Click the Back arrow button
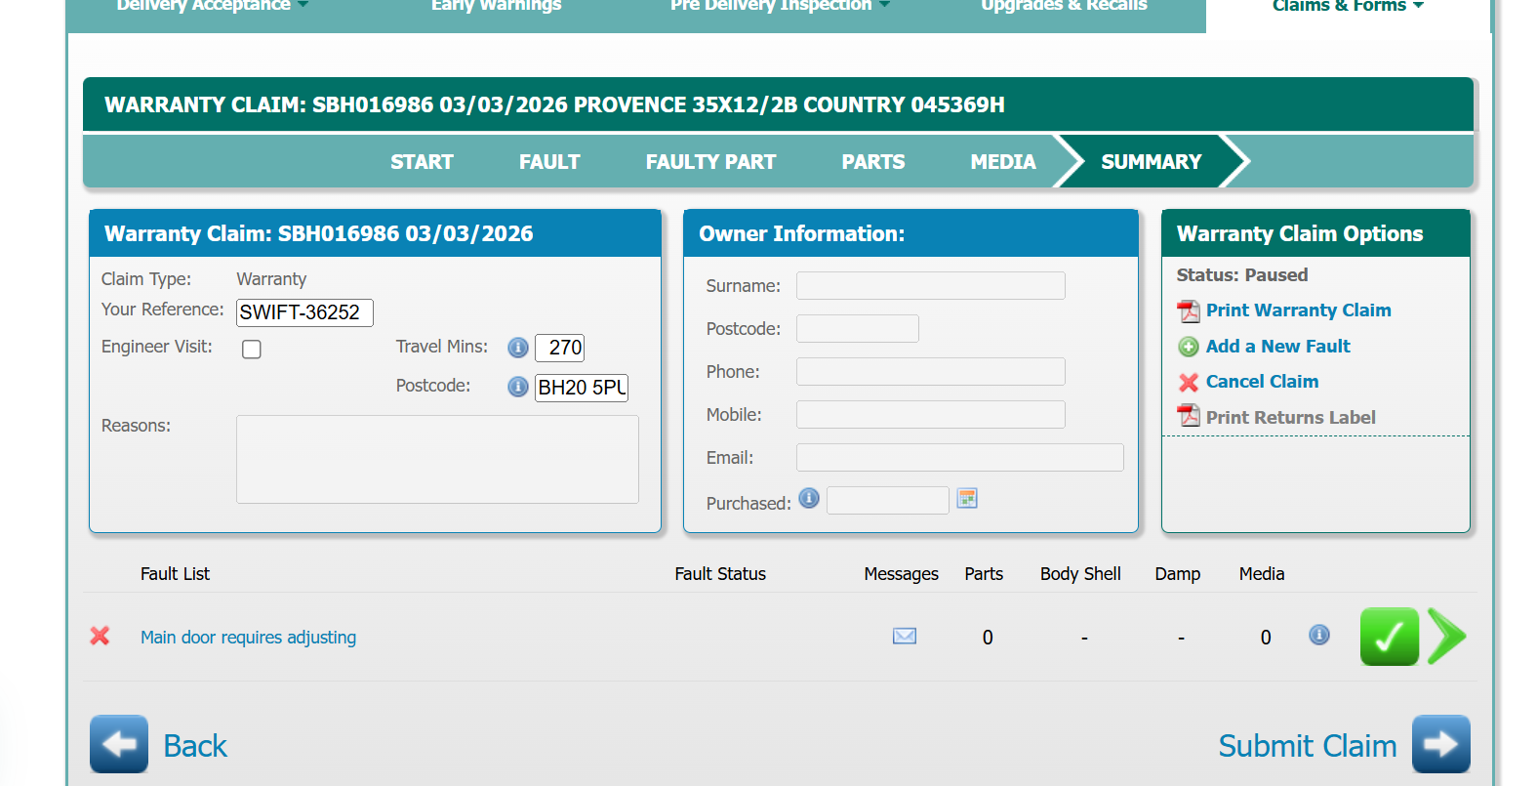 click(119, 744)
